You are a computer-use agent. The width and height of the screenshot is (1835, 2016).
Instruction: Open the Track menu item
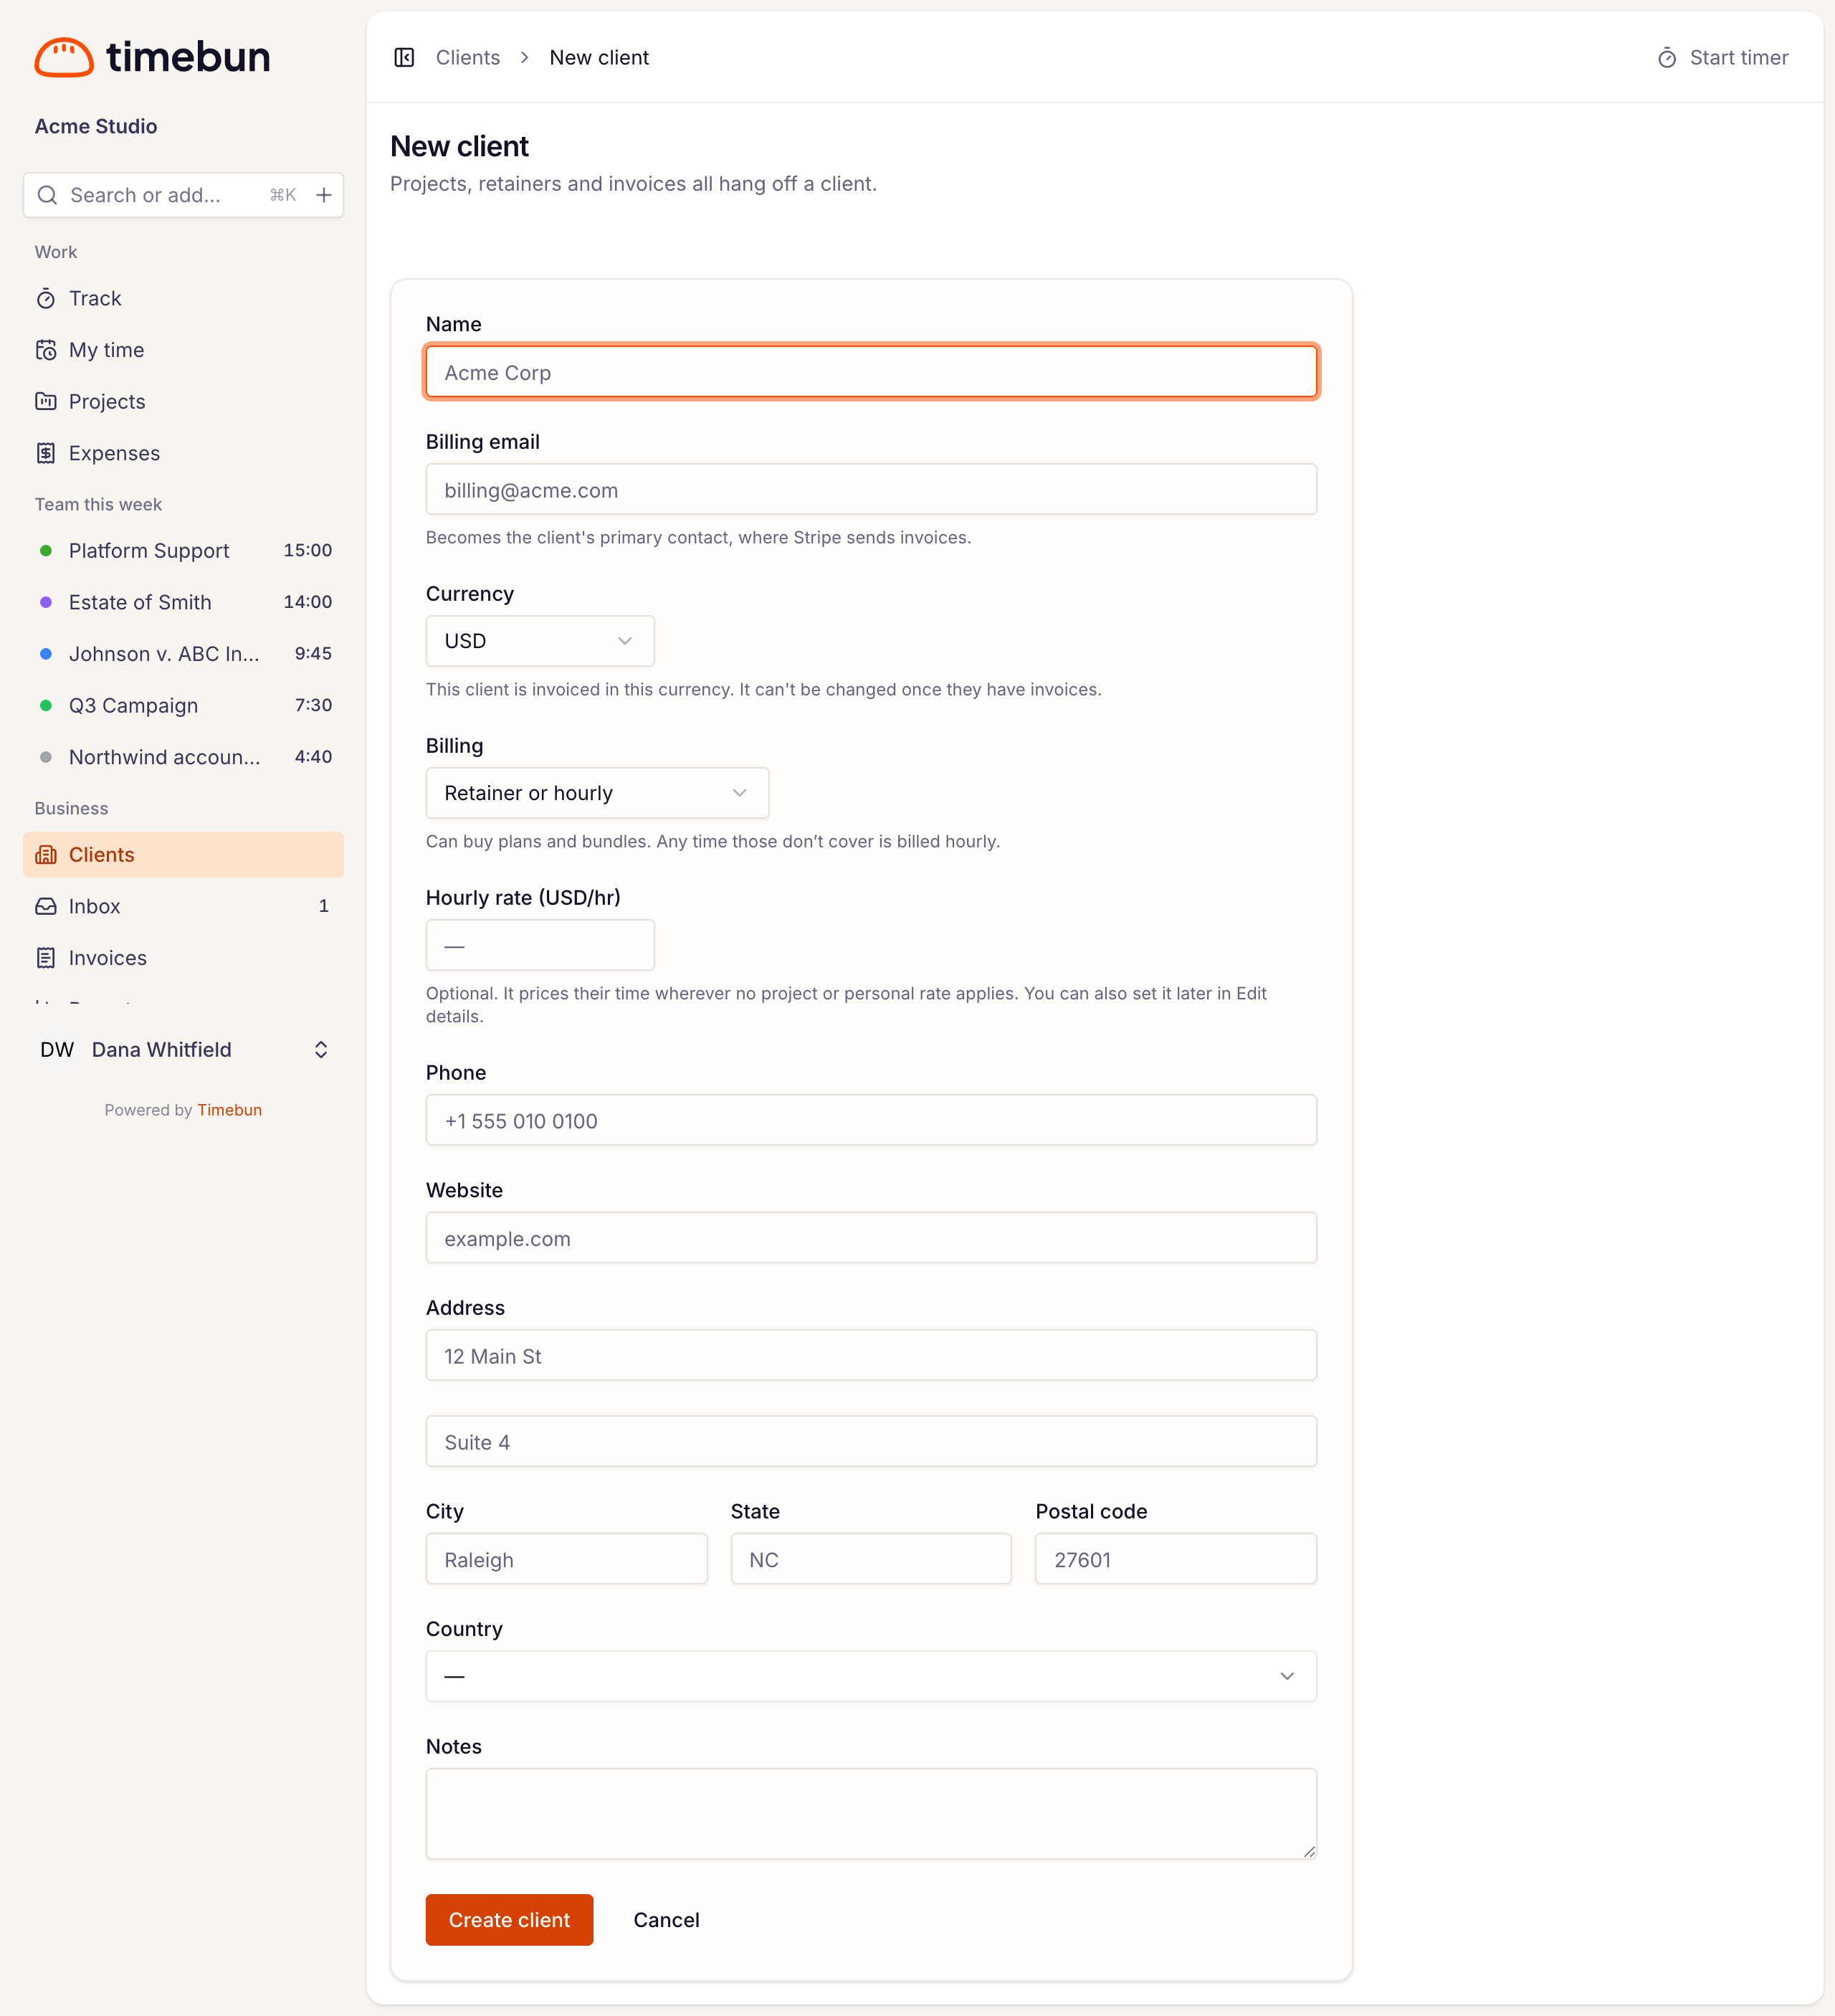(183, 299)
